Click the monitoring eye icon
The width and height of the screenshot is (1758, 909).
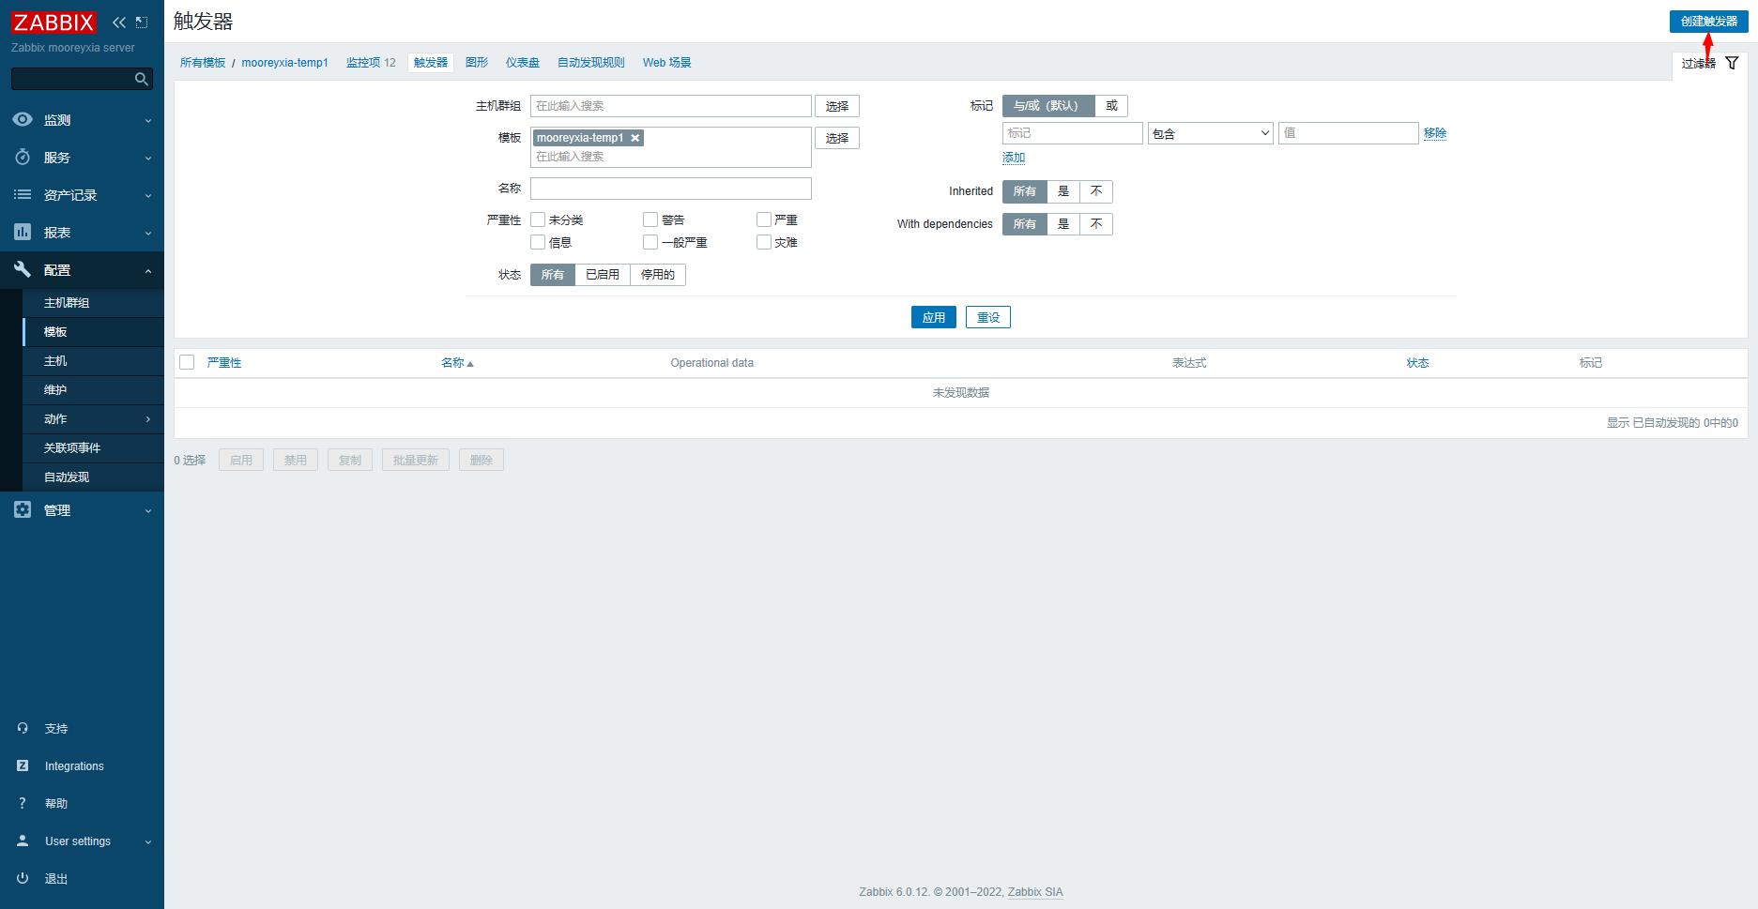(23, 119)
